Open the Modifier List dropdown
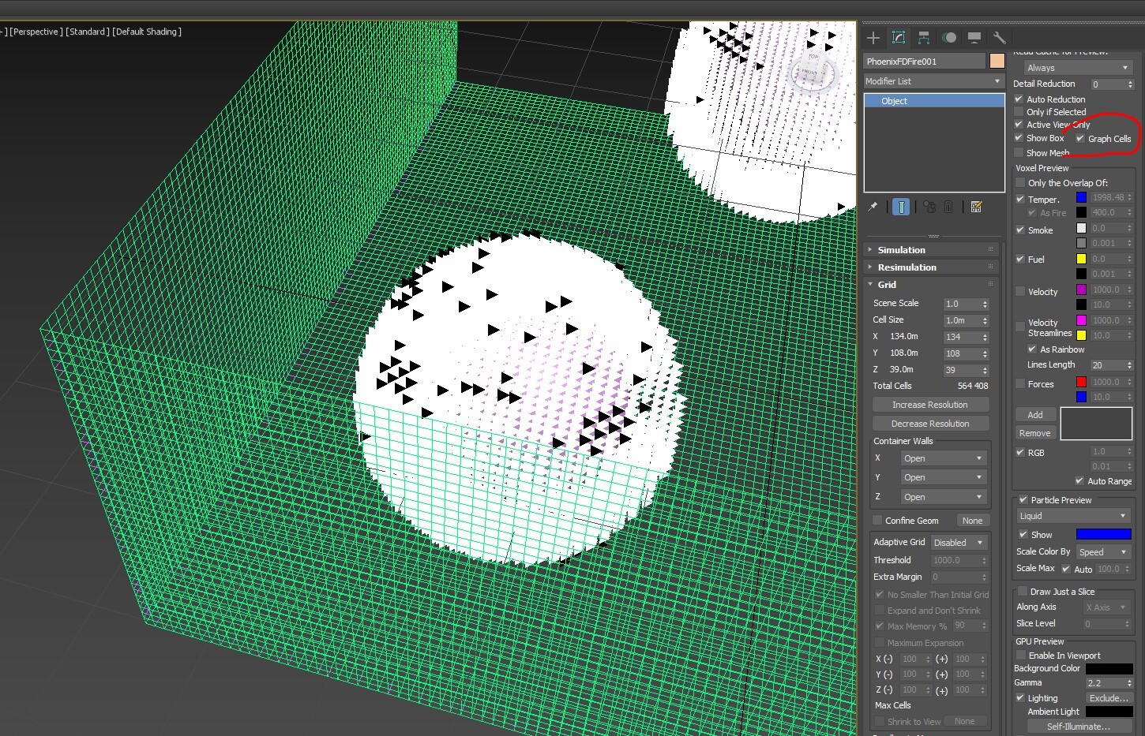 pos(933,81)
